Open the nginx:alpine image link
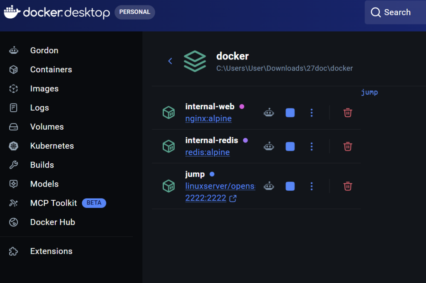The height and width of the screenshot is (283, 426). [208, 118]
